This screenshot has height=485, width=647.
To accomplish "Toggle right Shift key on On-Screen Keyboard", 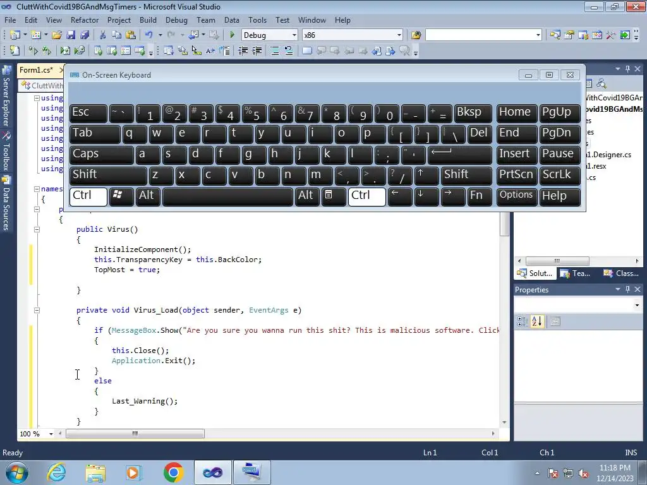I will pos(466,175).
